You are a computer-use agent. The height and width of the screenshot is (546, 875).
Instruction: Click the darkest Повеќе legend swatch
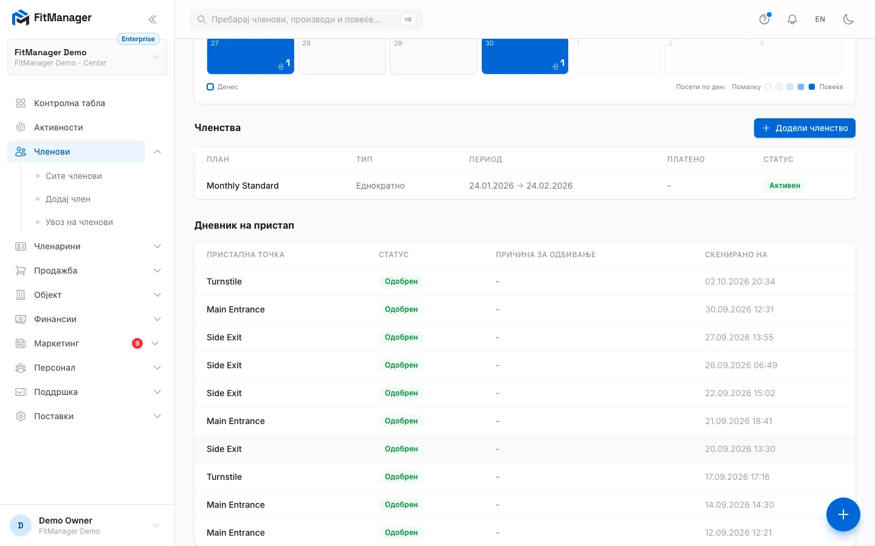[812, 87]
